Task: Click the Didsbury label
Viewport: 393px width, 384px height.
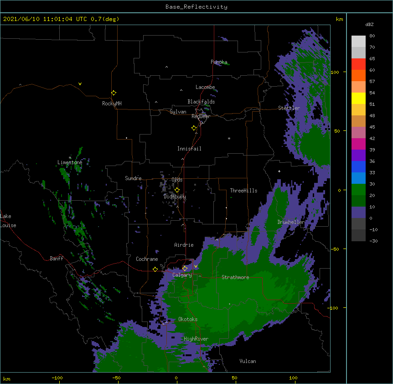Action: click(175, 197)
